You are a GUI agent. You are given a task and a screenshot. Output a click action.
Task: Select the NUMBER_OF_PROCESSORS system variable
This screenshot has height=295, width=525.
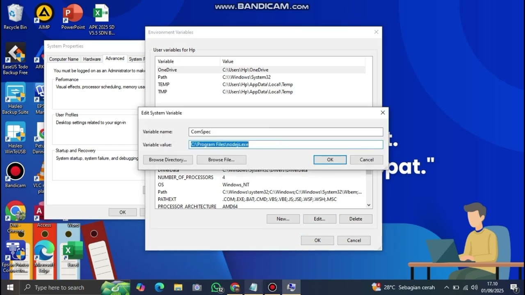(x=260, y=177)
